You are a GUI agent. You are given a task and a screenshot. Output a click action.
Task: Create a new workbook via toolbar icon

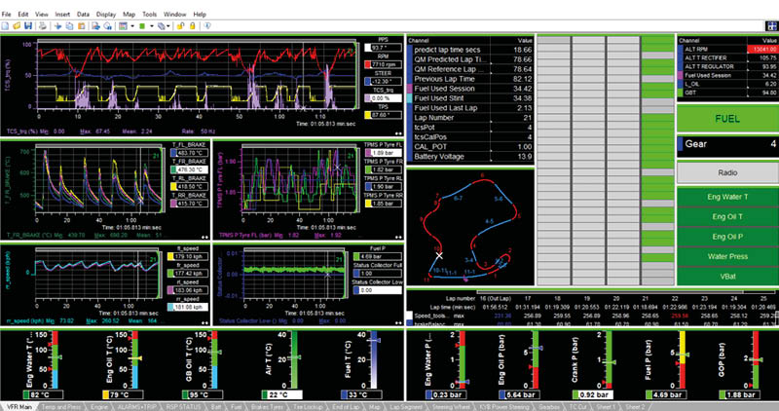coord(5,26)
